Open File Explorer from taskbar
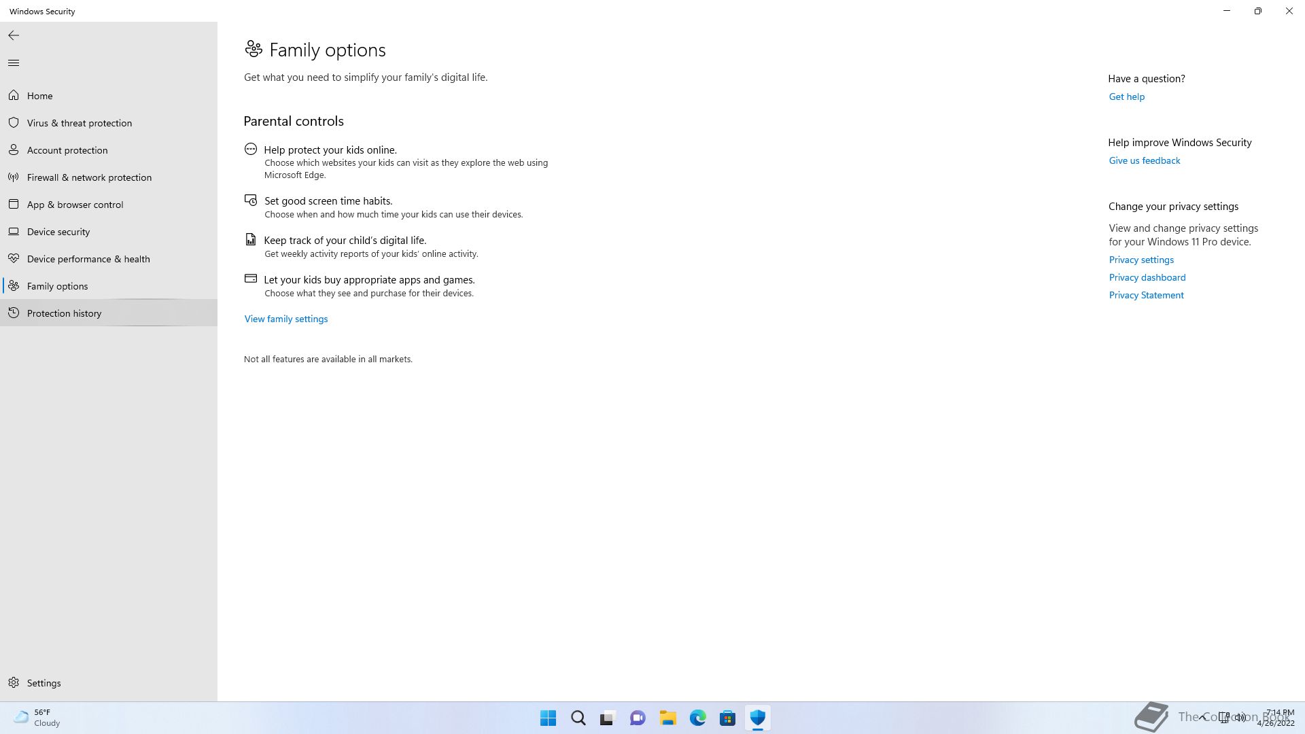Screen dimensions: 1305x734 coord(668,718)
